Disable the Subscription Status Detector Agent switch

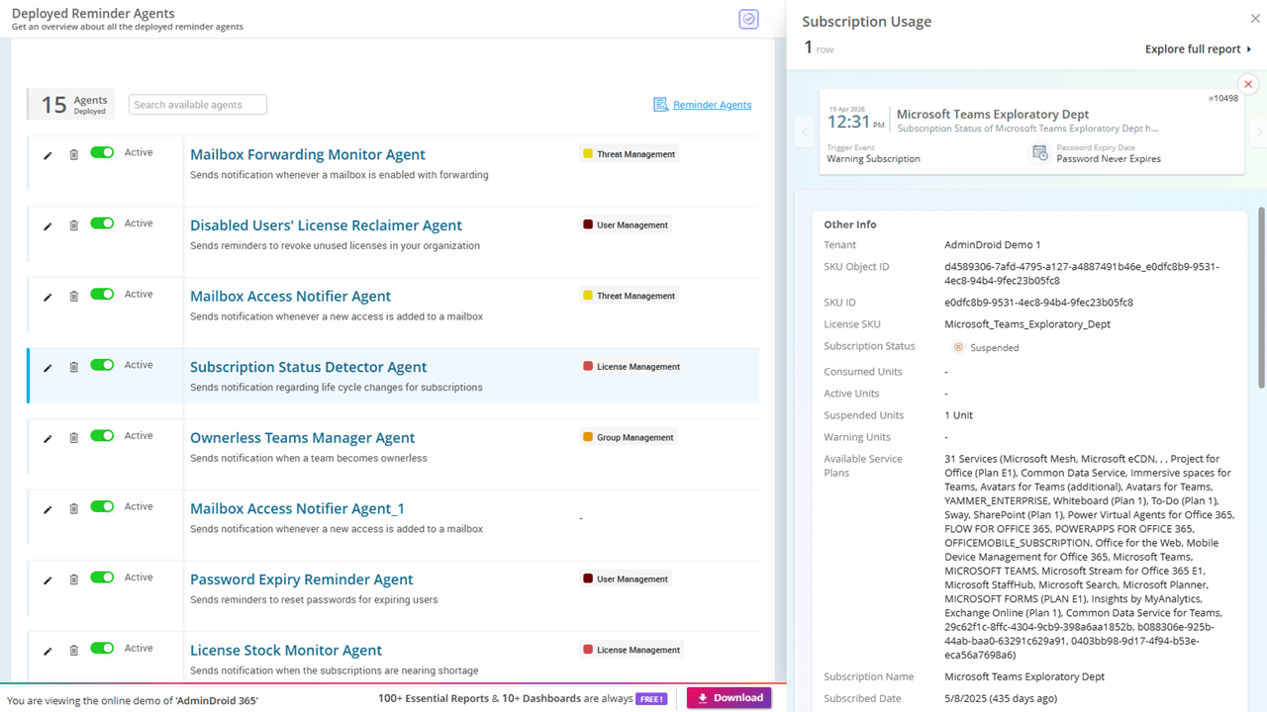pyautogui.click(x=102, y=365)
